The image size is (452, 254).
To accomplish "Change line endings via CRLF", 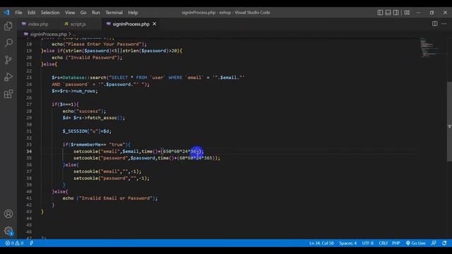I will coord(383,243).
